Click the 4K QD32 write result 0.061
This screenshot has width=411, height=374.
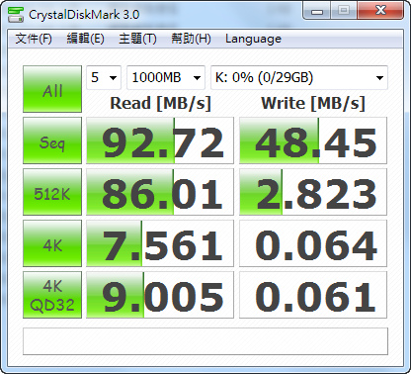pos(313,295)
